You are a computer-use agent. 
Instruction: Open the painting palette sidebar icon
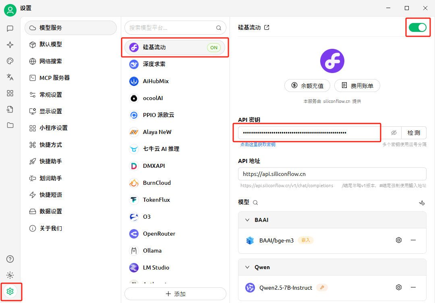10,61
